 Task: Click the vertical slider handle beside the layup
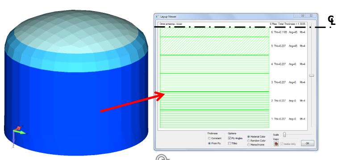point(312,75)
